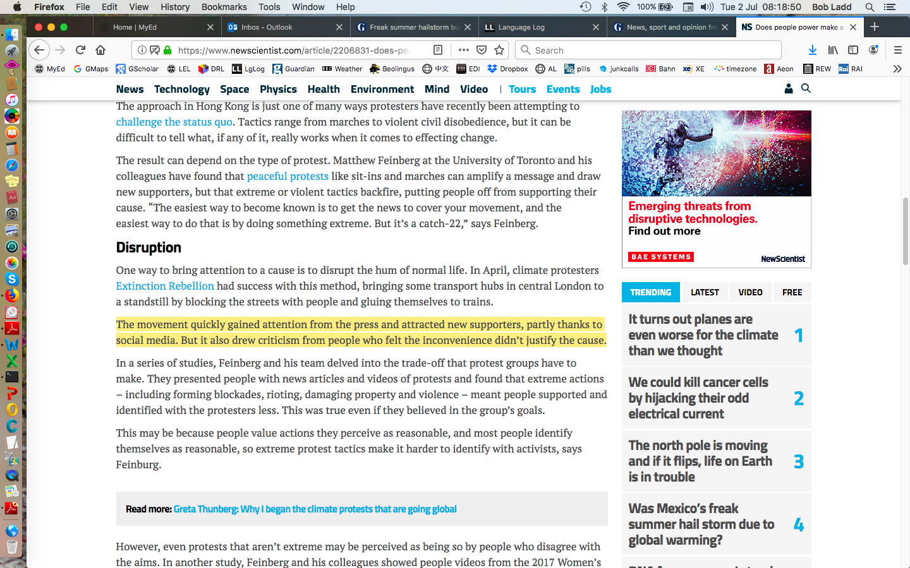The height and width of the screenshot is (568, 910).
Task: Open the Weather bookmark
Action: coord(342,69)
